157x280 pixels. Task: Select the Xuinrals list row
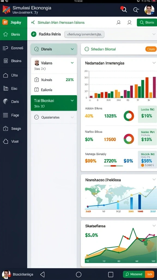[x=54, y=80]
